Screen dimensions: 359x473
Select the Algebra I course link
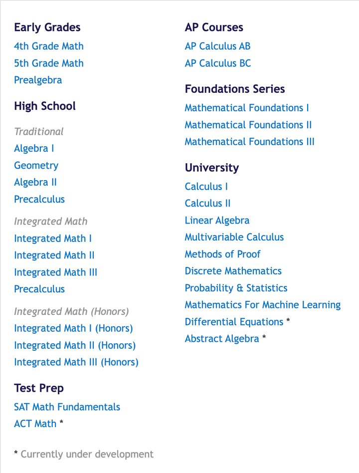34,149
